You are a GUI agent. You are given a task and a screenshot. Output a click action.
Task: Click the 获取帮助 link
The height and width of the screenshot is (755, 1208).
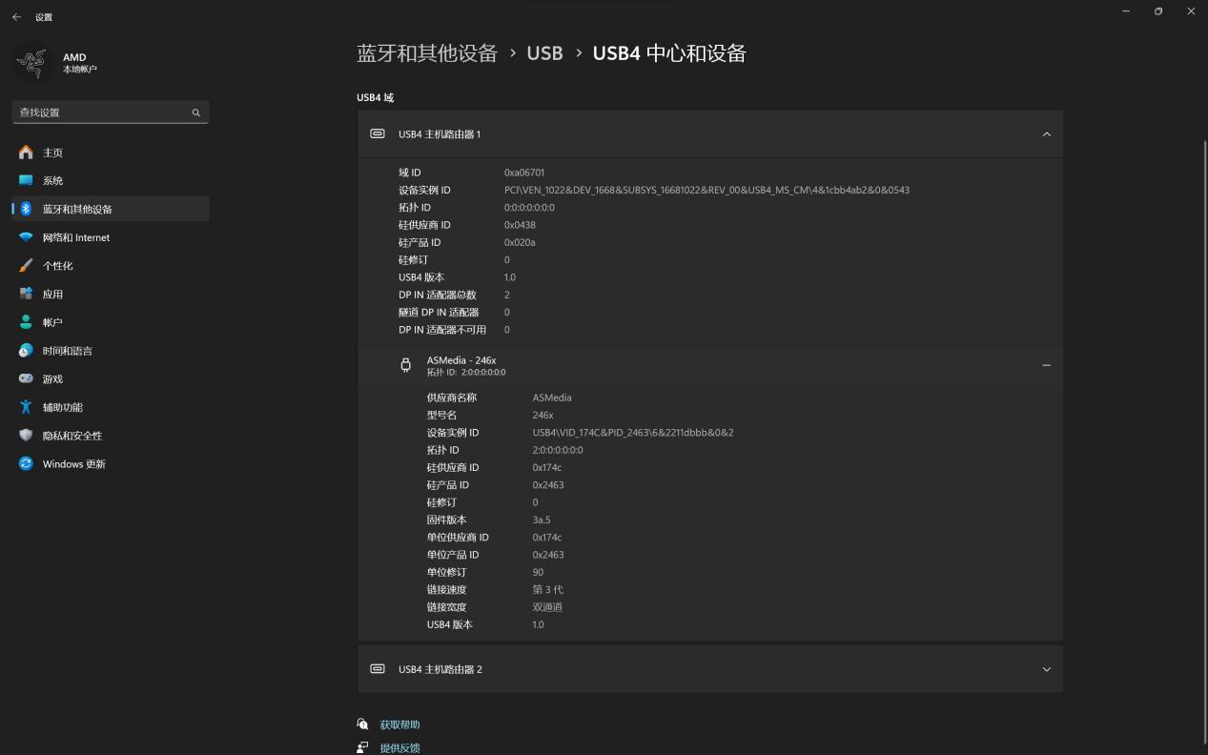[399, 724]
